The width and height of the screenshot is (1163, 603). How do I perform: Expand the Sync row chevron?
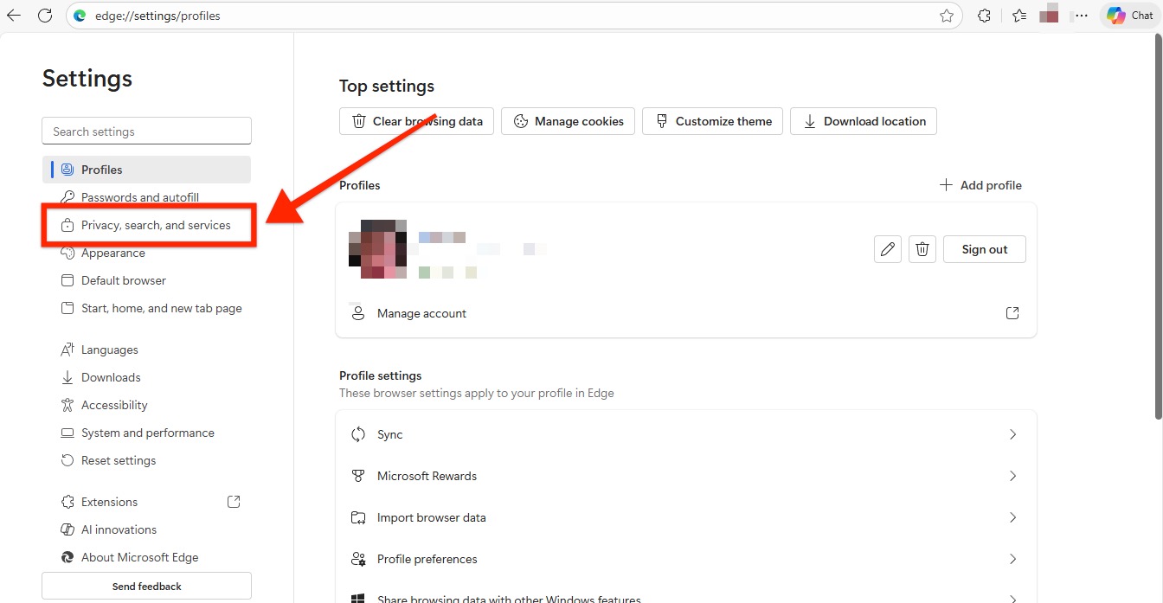[x=1012, y=434]
